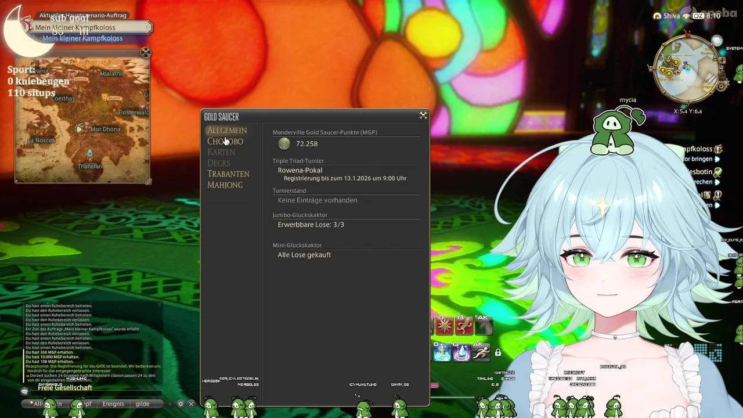Select the Allgemein tab in Gold Saucer window
The width and height of the screenshot is (743, 418).
[227, 131]
